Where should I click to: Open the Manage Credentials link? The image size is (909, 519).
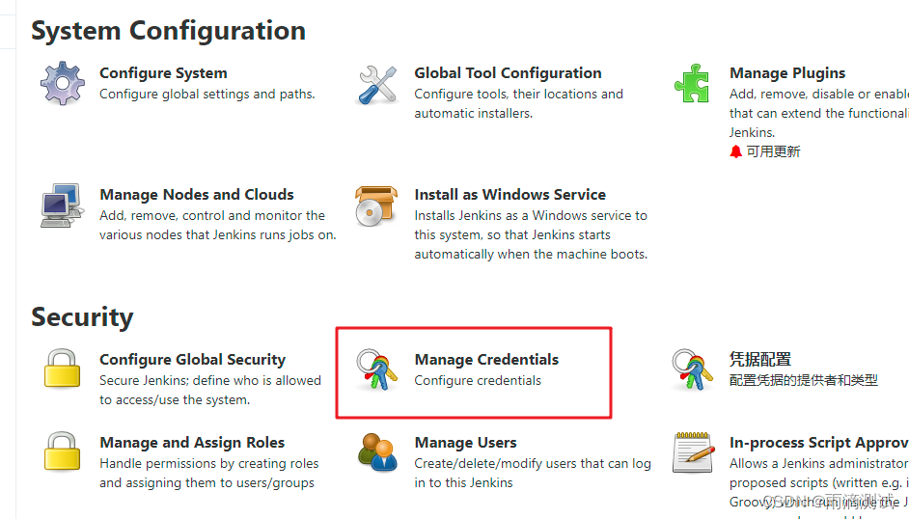click(x=486, y=360)
